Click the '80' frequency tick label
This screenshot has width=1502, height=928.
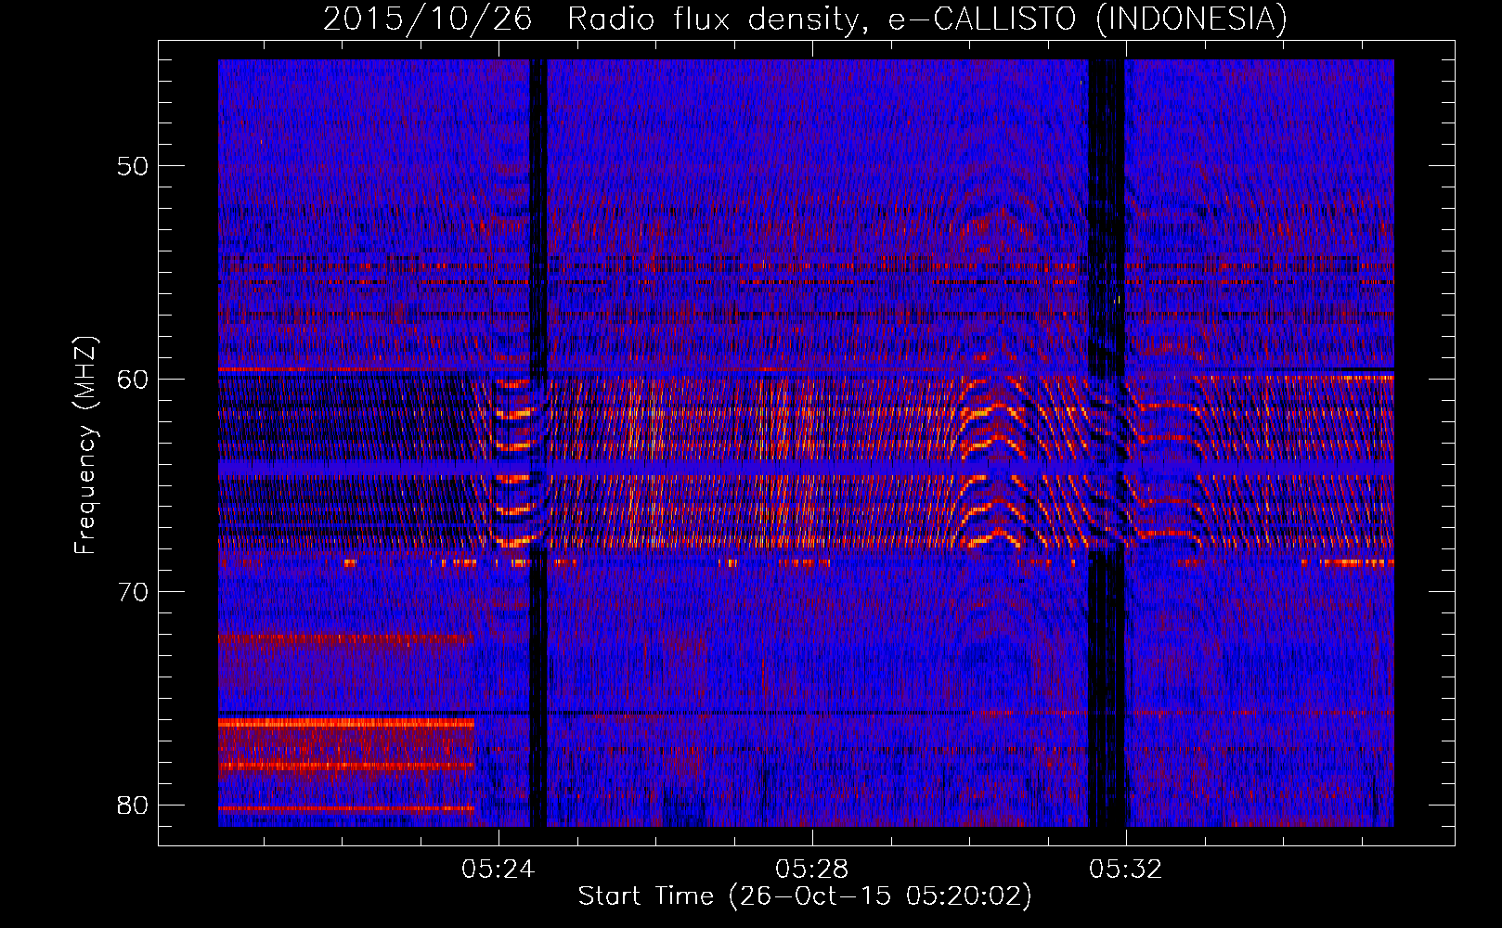(x=133, y=805)
